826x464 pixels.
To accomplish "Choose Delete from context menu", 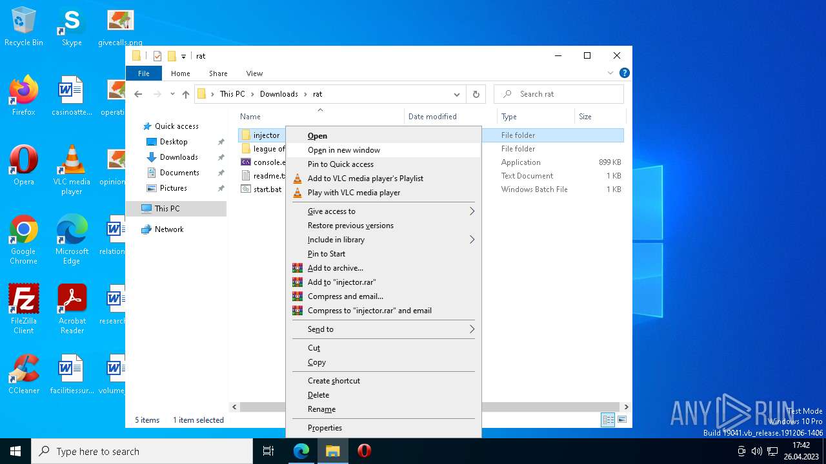I will coord(383,395).
